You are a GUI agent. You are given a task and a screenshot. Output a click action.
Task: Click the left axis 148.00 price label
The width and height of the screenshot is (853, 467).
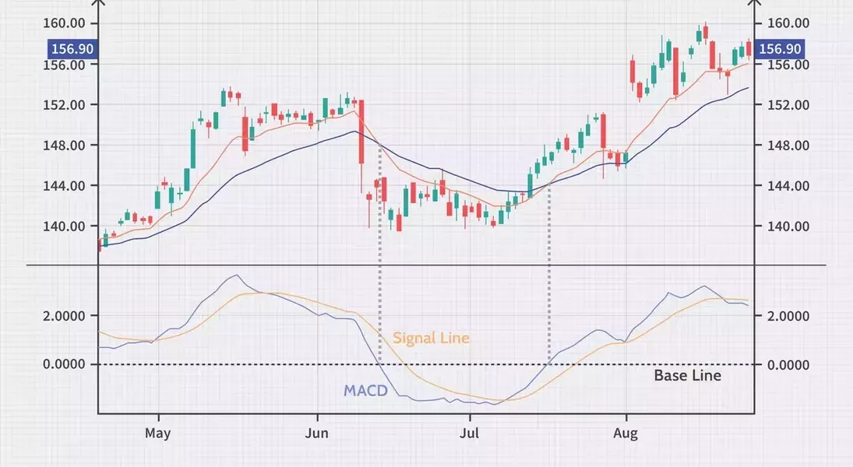(64, 146)
